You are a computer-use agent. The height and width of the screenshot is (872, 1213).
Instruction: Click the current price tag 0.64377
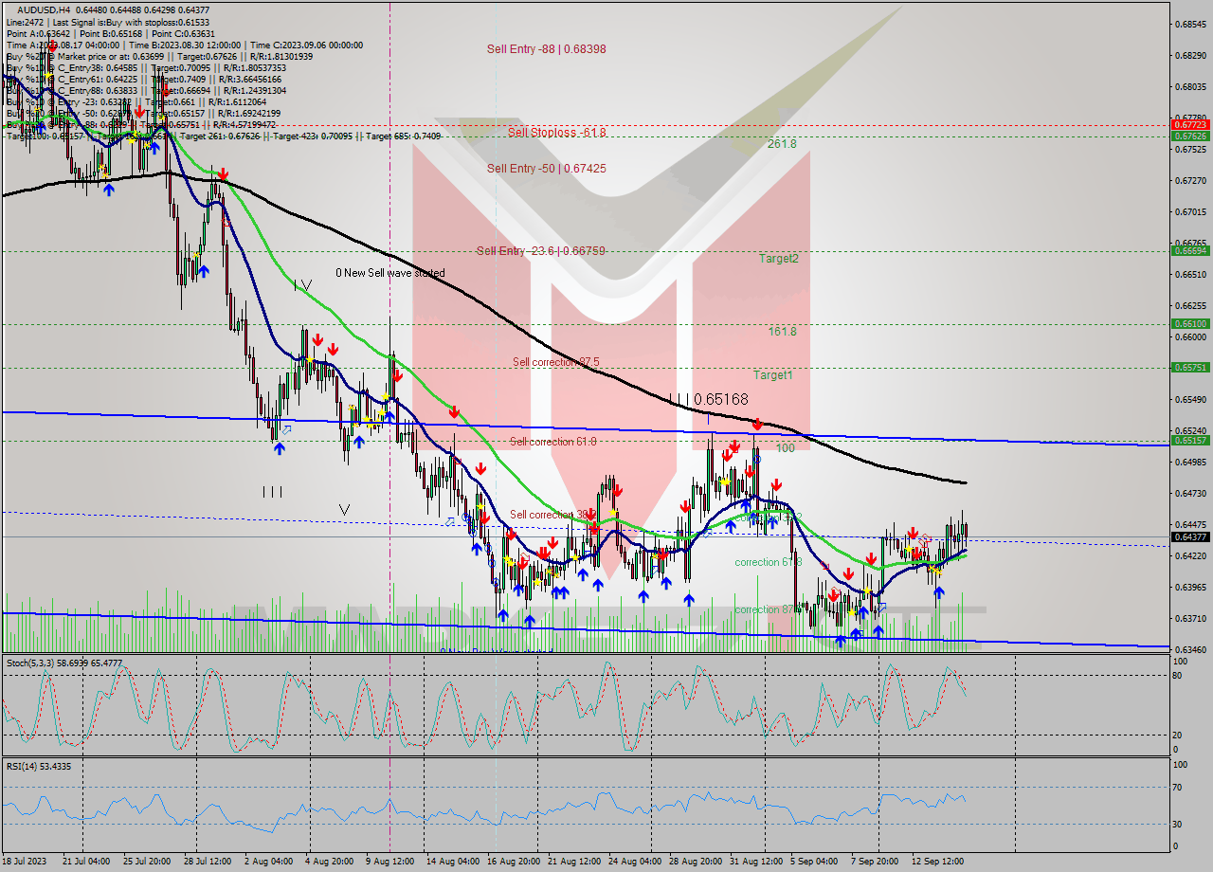[x=1189, y=536]
